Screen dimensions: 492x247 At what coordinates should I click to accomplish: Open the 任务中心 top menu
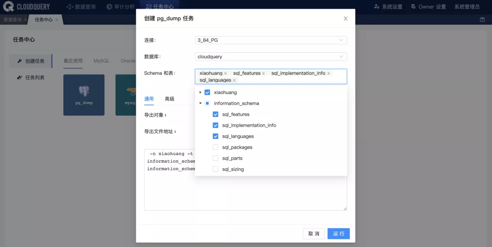coord(160,6)
